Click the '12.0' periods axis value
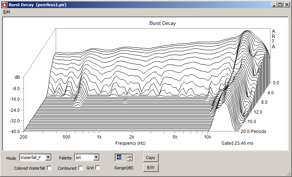 (x=258, y=112)
